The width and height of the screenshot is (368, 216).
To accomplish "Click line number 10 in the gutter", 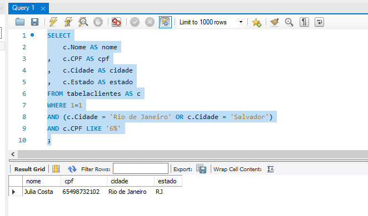I will tap(22, 140).
